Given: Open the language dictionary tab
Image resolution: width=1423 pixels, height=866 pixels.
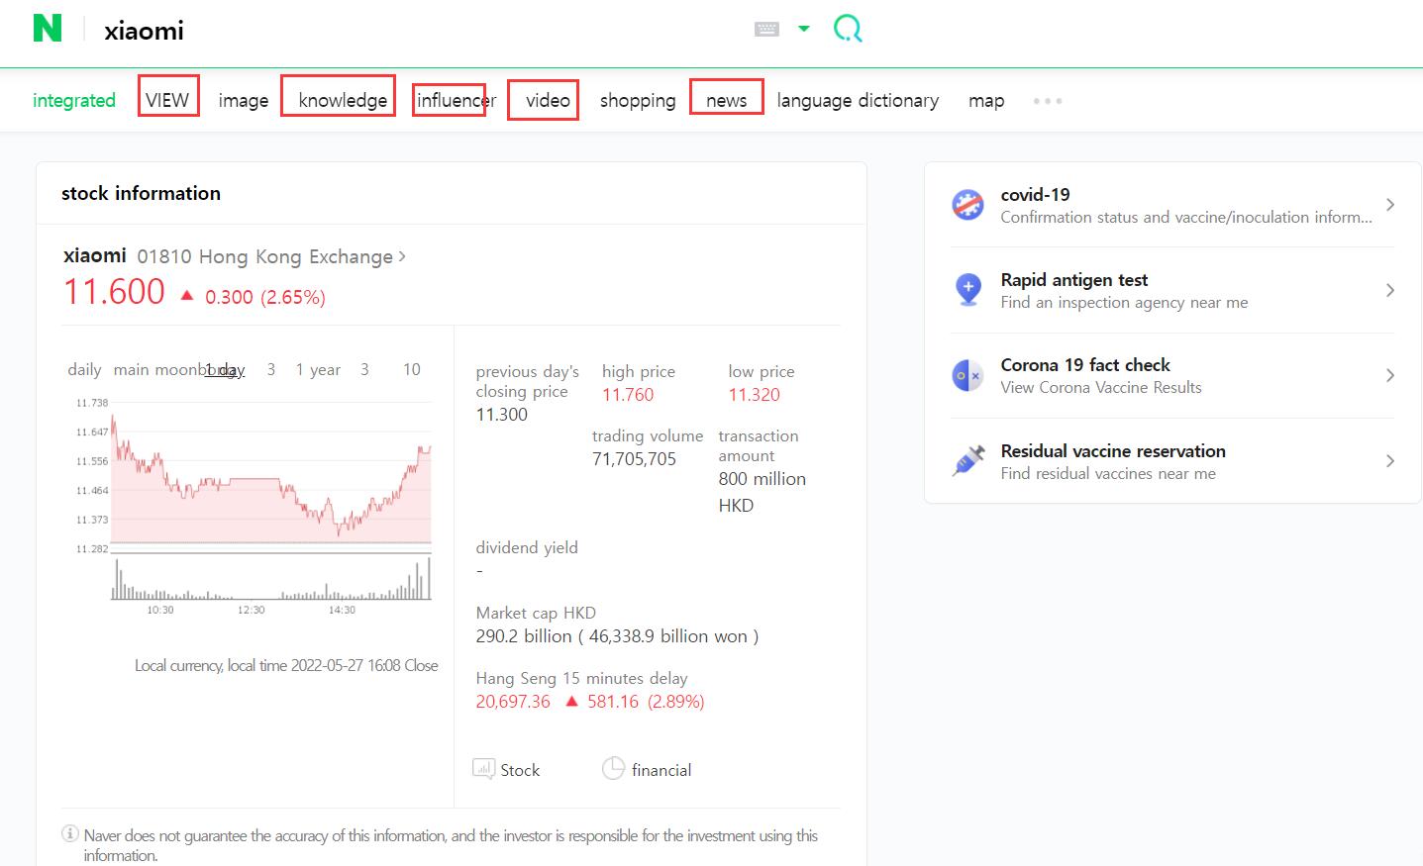Looking at the screenshot, I should pos(858,100).
